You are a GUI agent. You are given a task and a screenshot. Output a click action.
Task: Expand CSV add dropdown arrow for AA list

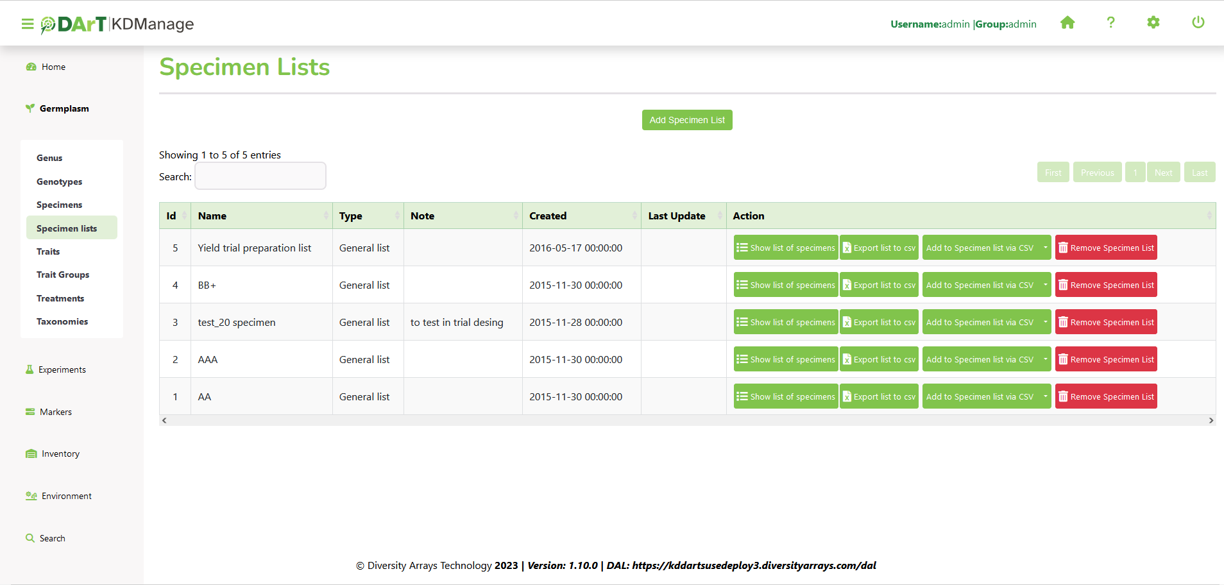[x=1045, y=396]
